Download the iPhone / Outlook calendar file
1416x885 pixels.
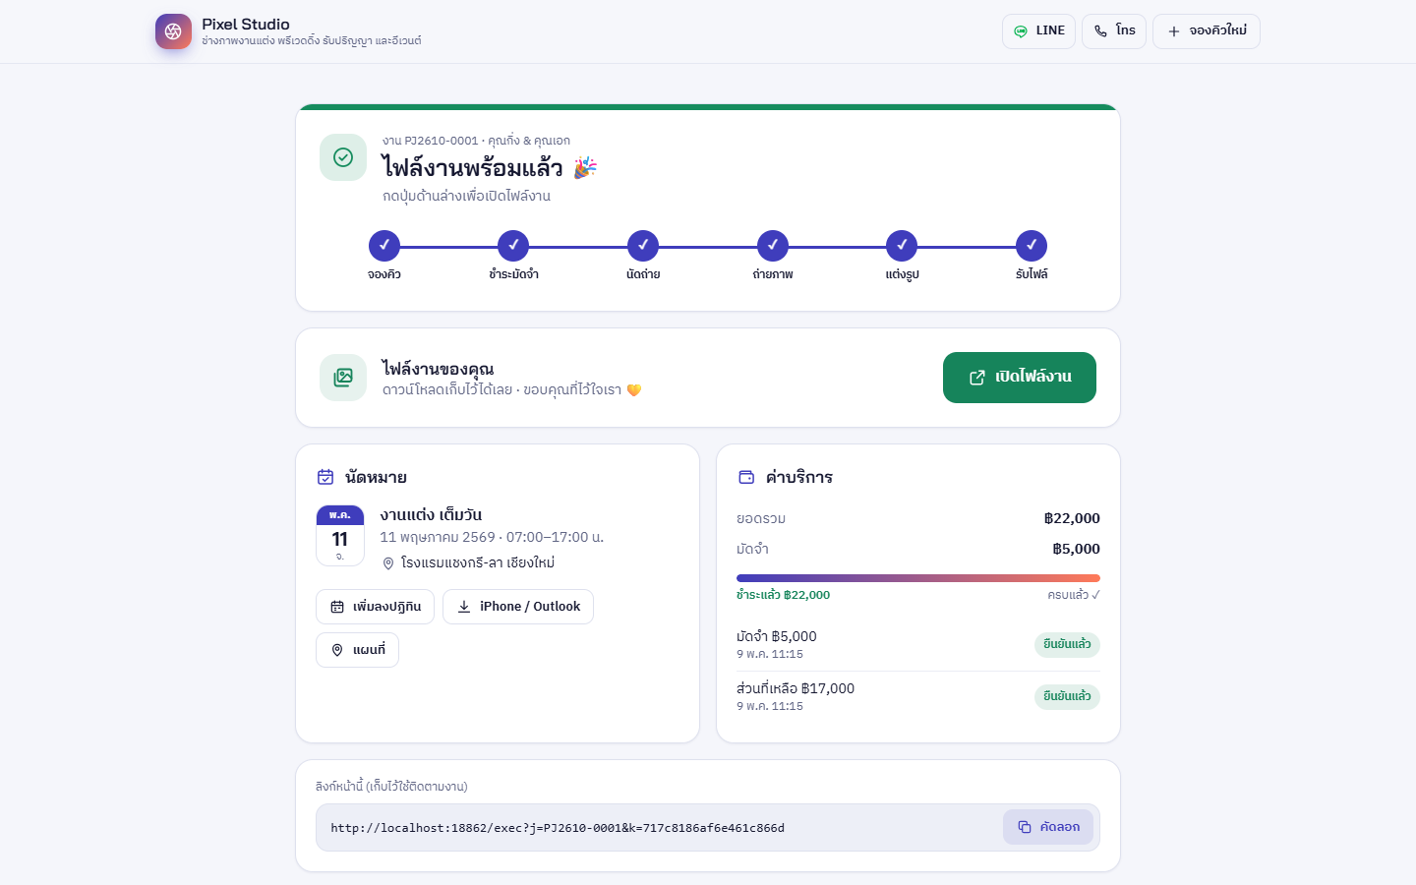click(x=518, y=607)
